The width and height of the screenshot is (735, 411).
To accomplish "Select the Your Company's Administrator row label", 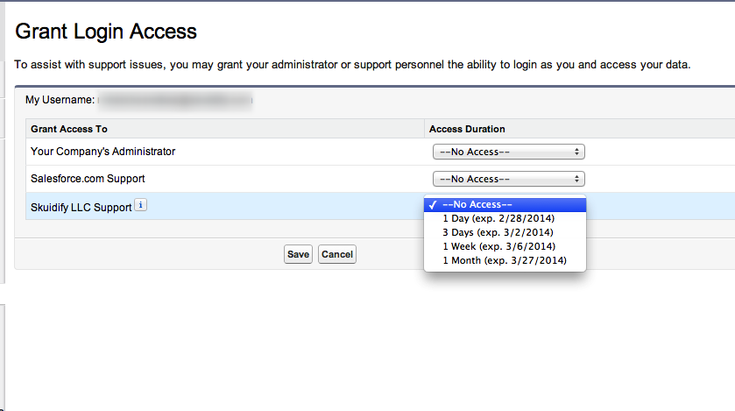I will click(x=102, y=152).
